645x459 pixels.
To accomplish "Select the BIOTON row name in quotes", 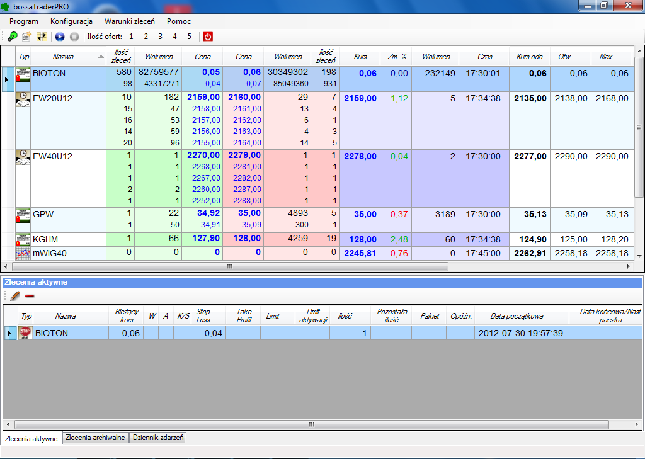I will pyautogui.click(x=49, y=73).
